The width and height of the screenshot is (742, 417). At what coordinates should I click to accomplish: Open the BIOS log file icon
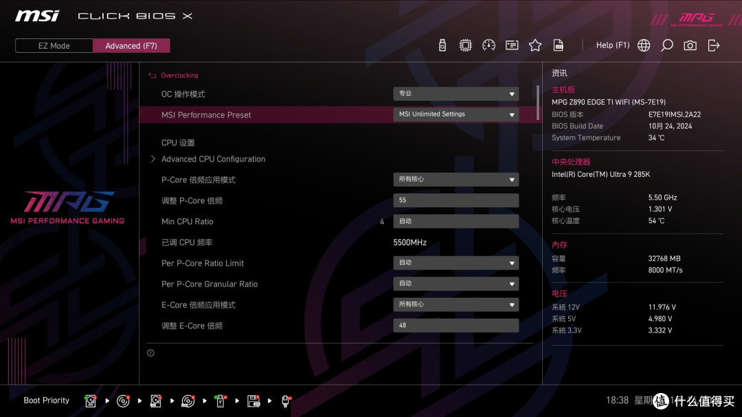(559, 45)
